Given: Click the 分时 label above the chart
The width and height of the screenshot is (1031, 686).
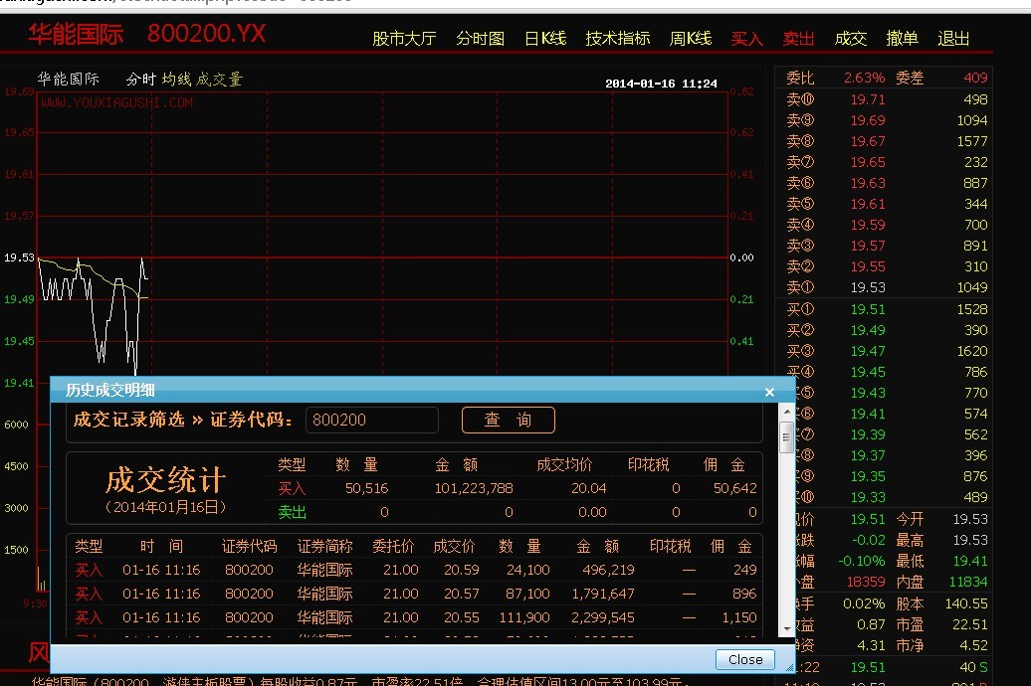Looking at the screenshot, I should coord(140,80).
